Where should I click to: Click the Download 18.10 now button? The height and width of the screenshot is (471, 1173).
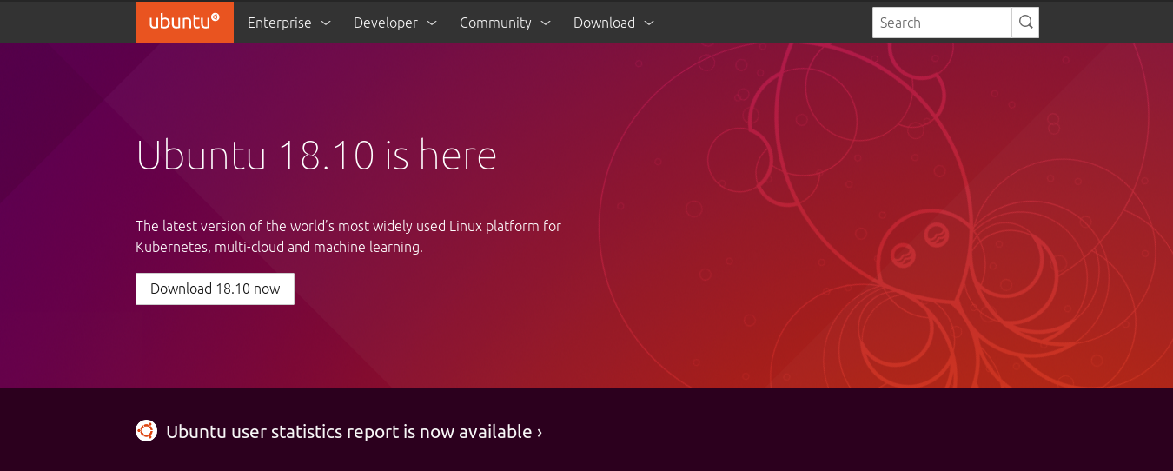(x=215, y=289)
